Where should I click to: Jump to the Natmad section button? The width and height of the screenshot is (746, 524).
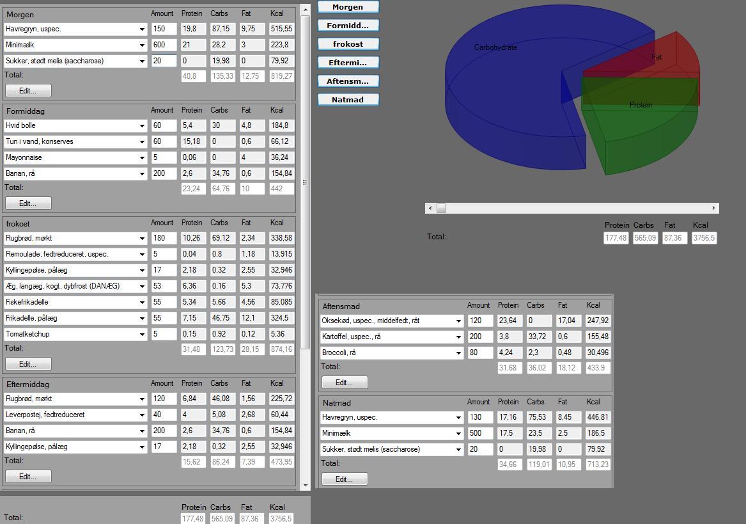click(348, 100)
